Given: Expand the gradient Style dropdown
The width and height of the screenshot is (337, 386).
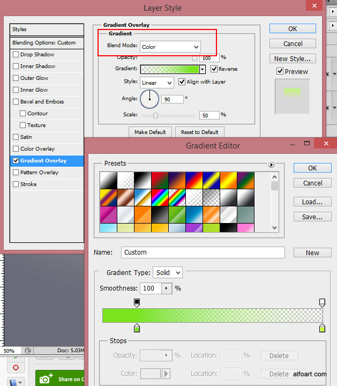Looking at the screenshot, I should coord(157,83).
